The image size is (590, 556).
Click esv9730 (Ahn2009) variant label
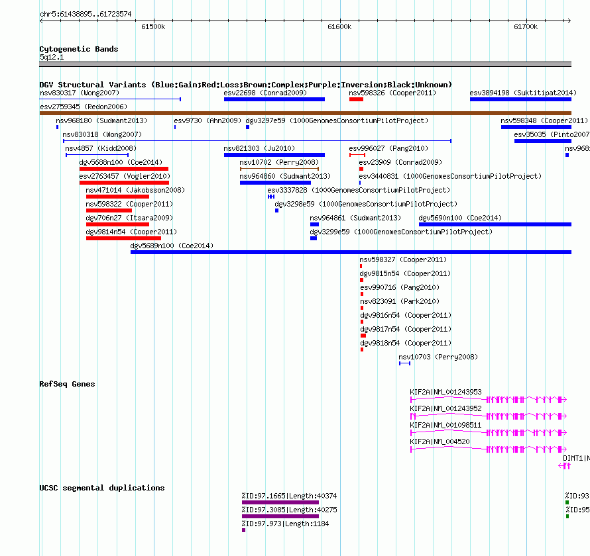[207, 120]
